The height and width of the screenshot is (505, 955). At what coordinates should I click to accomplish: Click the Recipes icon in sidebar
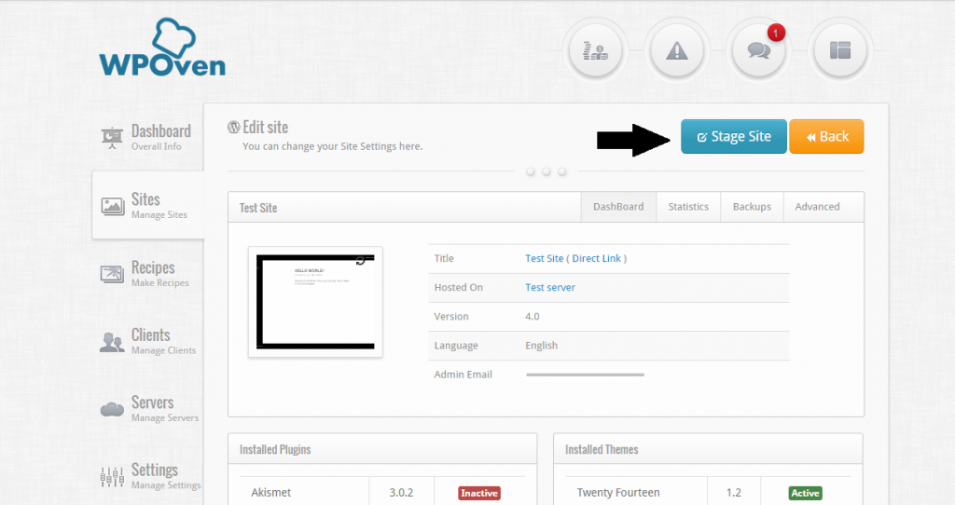(x=112, y=275)
